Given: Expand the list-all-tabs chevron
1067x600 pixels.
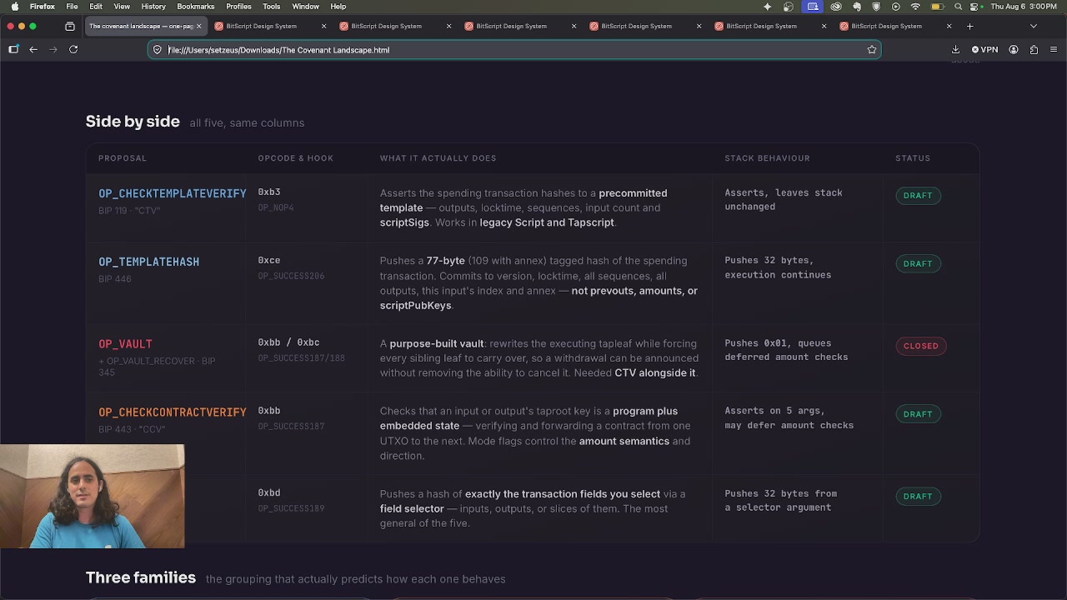Looking at the screenshot, I should coord(1034,26).
